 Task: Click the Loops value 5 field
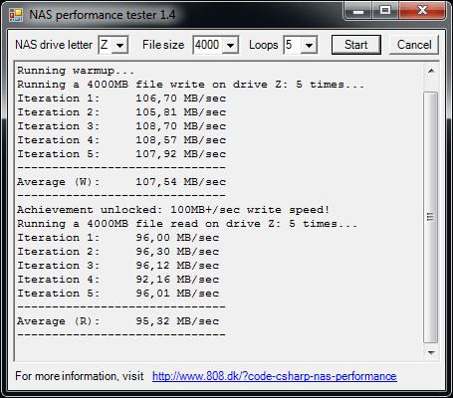pyautogui.click(x=293, y=45)
